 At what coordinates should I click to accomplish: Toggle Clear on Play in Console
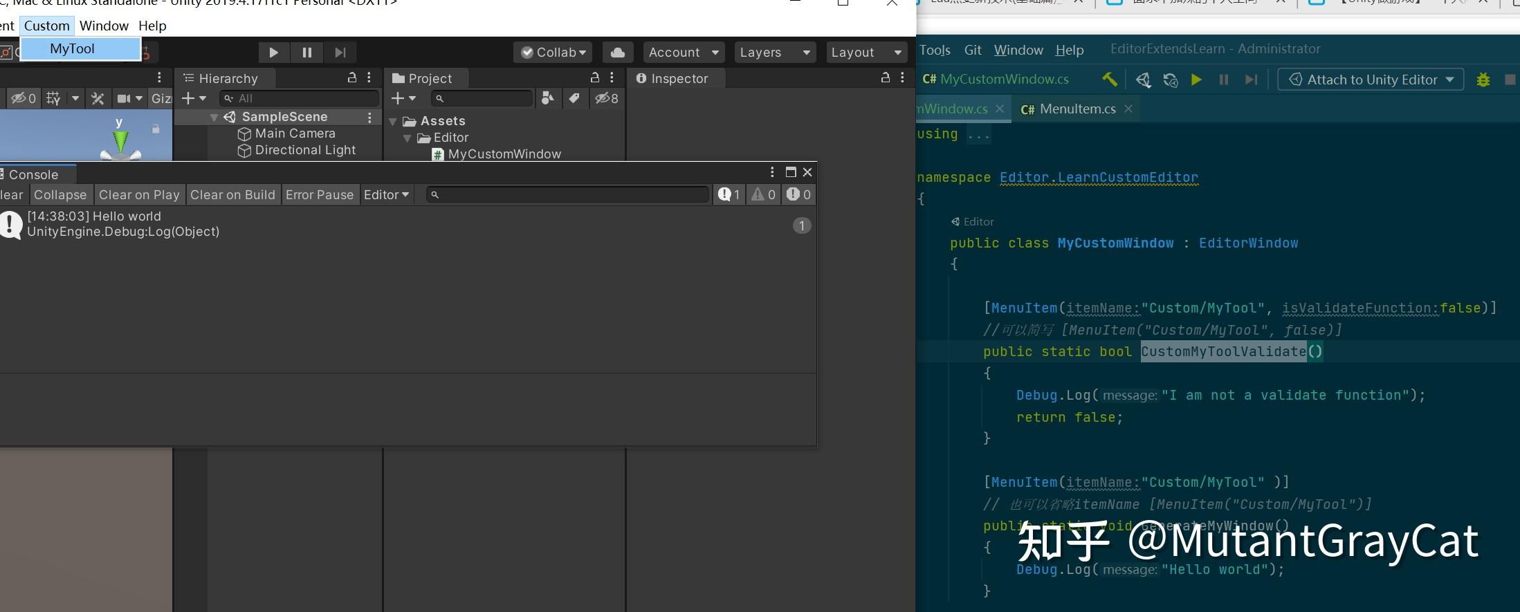[139, 195]
